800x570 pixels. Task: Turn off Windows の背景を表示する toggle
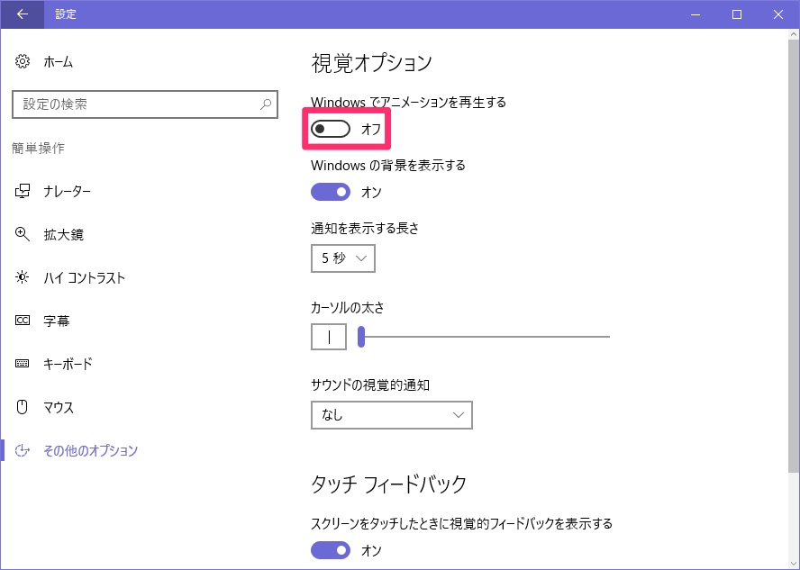pos(331,192)
